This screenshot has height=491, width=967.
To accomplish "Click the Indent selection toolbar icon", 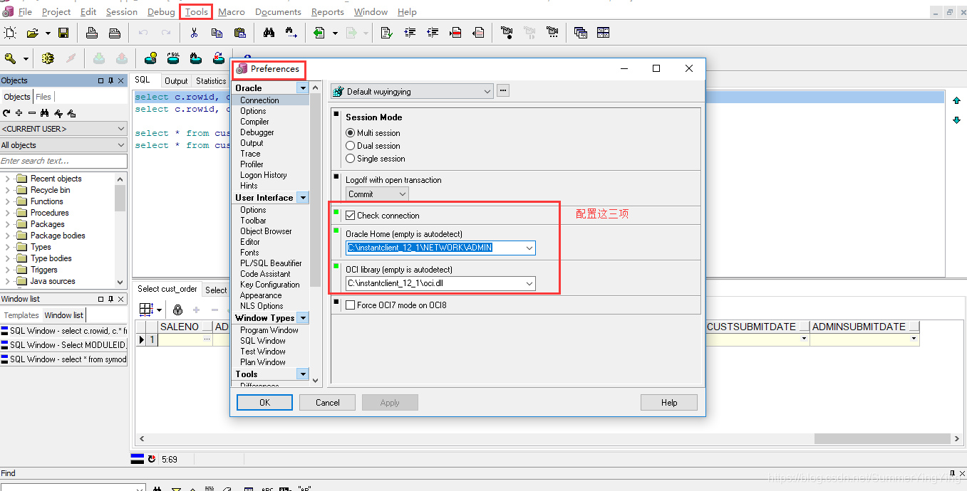I will click(x=410, y=33).
